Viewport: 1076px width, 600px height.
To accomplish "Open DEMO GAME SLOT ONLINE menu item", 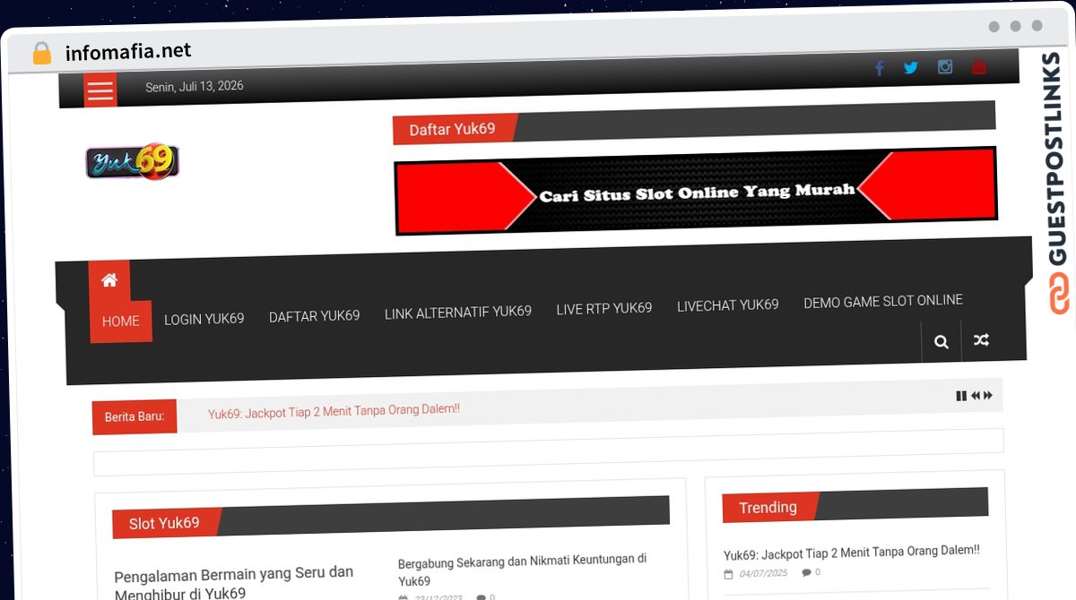I will tap(883, 301).
